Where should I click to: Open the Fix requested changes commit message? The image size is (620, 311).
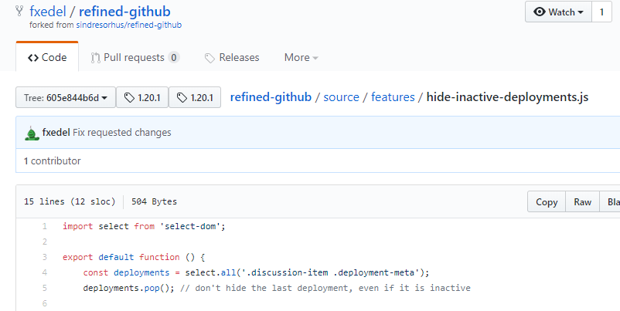tap(122, 133)
